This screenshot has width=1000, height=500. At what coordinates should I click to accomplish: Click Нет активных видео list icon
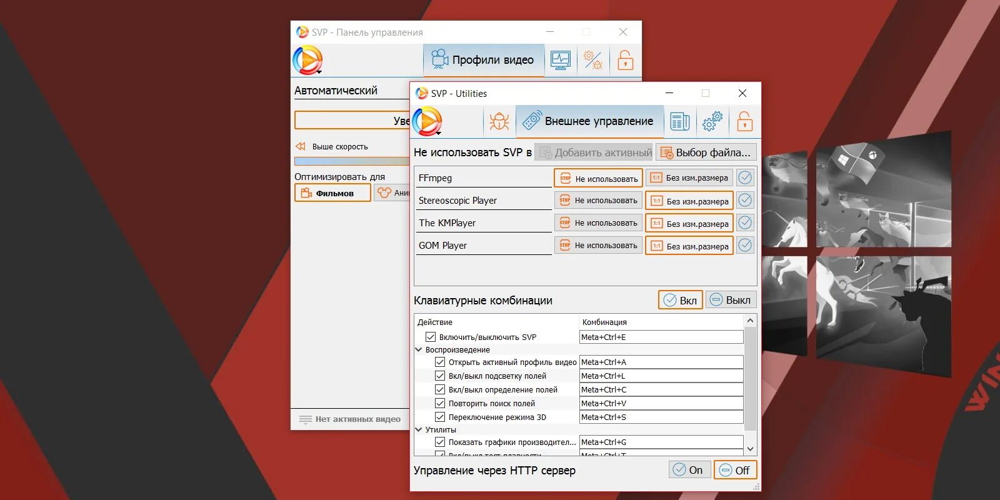point(305,419)
